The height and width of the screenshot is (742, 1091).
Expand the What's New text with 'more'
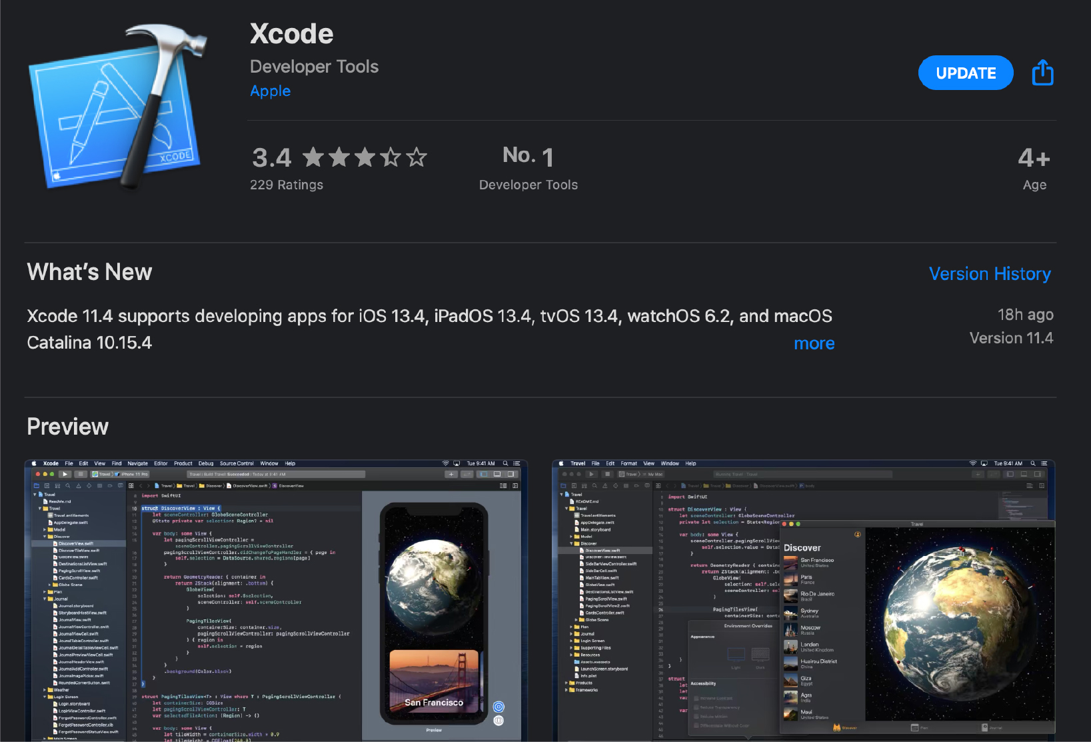[814, 343]
